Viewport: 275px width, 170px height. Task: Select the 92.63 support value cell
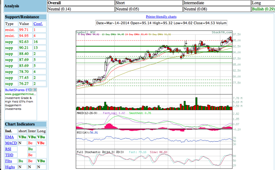pyautogui.click(x=25, y=42)
